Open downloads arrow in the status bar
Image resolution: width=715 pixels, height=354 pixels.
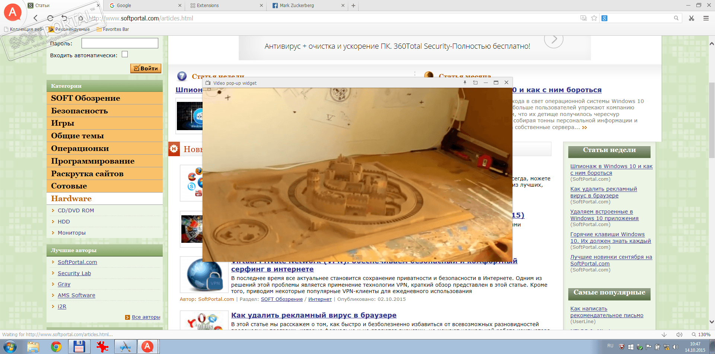[664, 335]
